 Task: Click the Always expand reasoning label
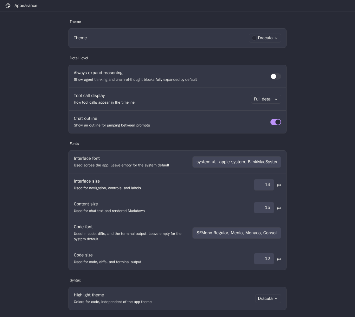98,73
